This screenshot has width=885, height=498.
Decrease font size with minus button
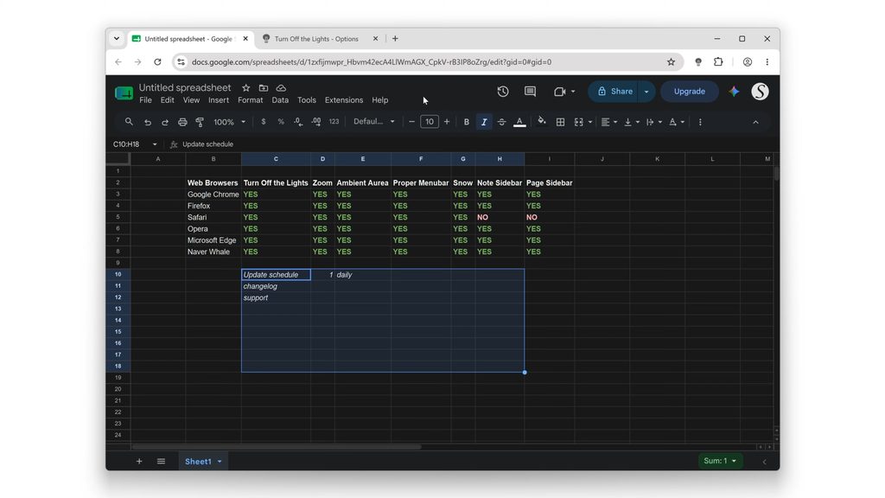point(411,122)
